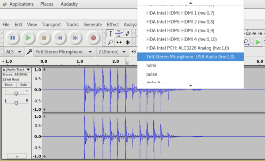Pick the pencil Draw tool
Screen dimensions: 265x161
point(128,34)
